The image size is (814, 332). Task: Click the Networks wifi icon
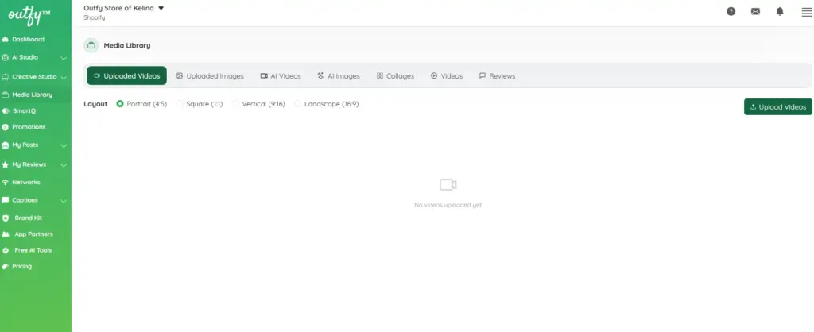click(x=6, y=183)
